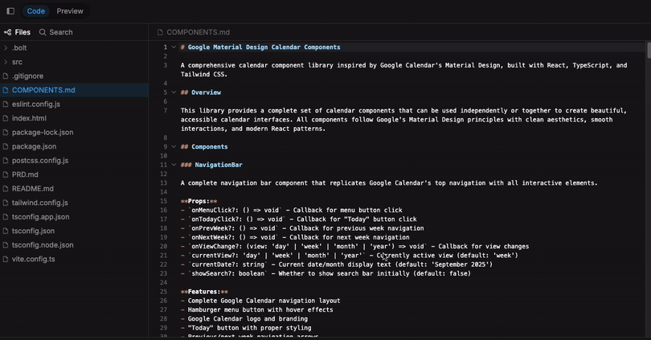Click the 'showSearch?: boolean' line
Screen dimensions: 651x340
coord(325,274)
